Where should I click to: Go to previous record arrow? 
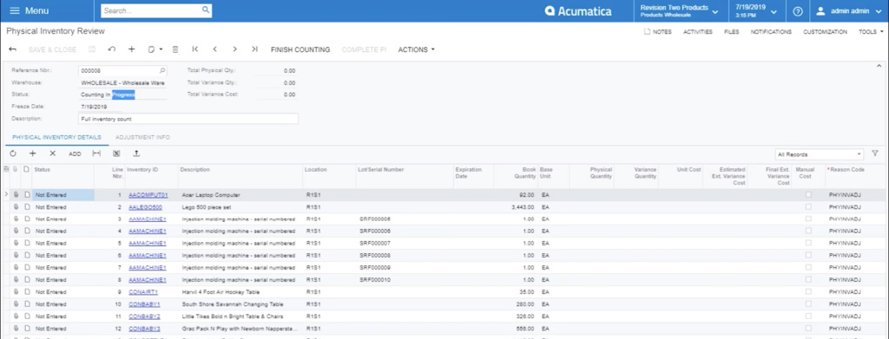pos(215,49)
